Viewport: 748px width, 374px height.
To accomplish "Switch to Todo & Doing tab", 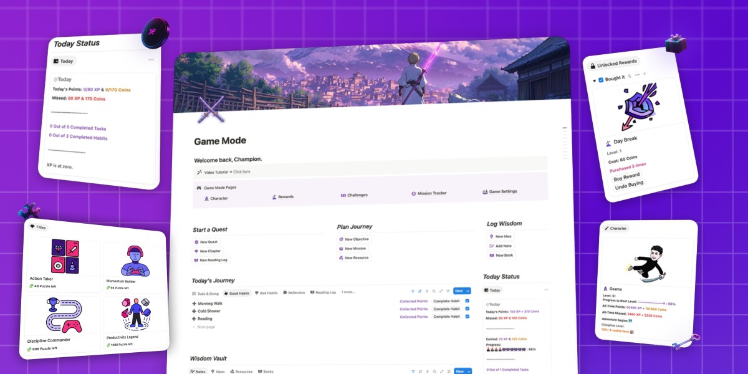I will (x=206, y=293).
